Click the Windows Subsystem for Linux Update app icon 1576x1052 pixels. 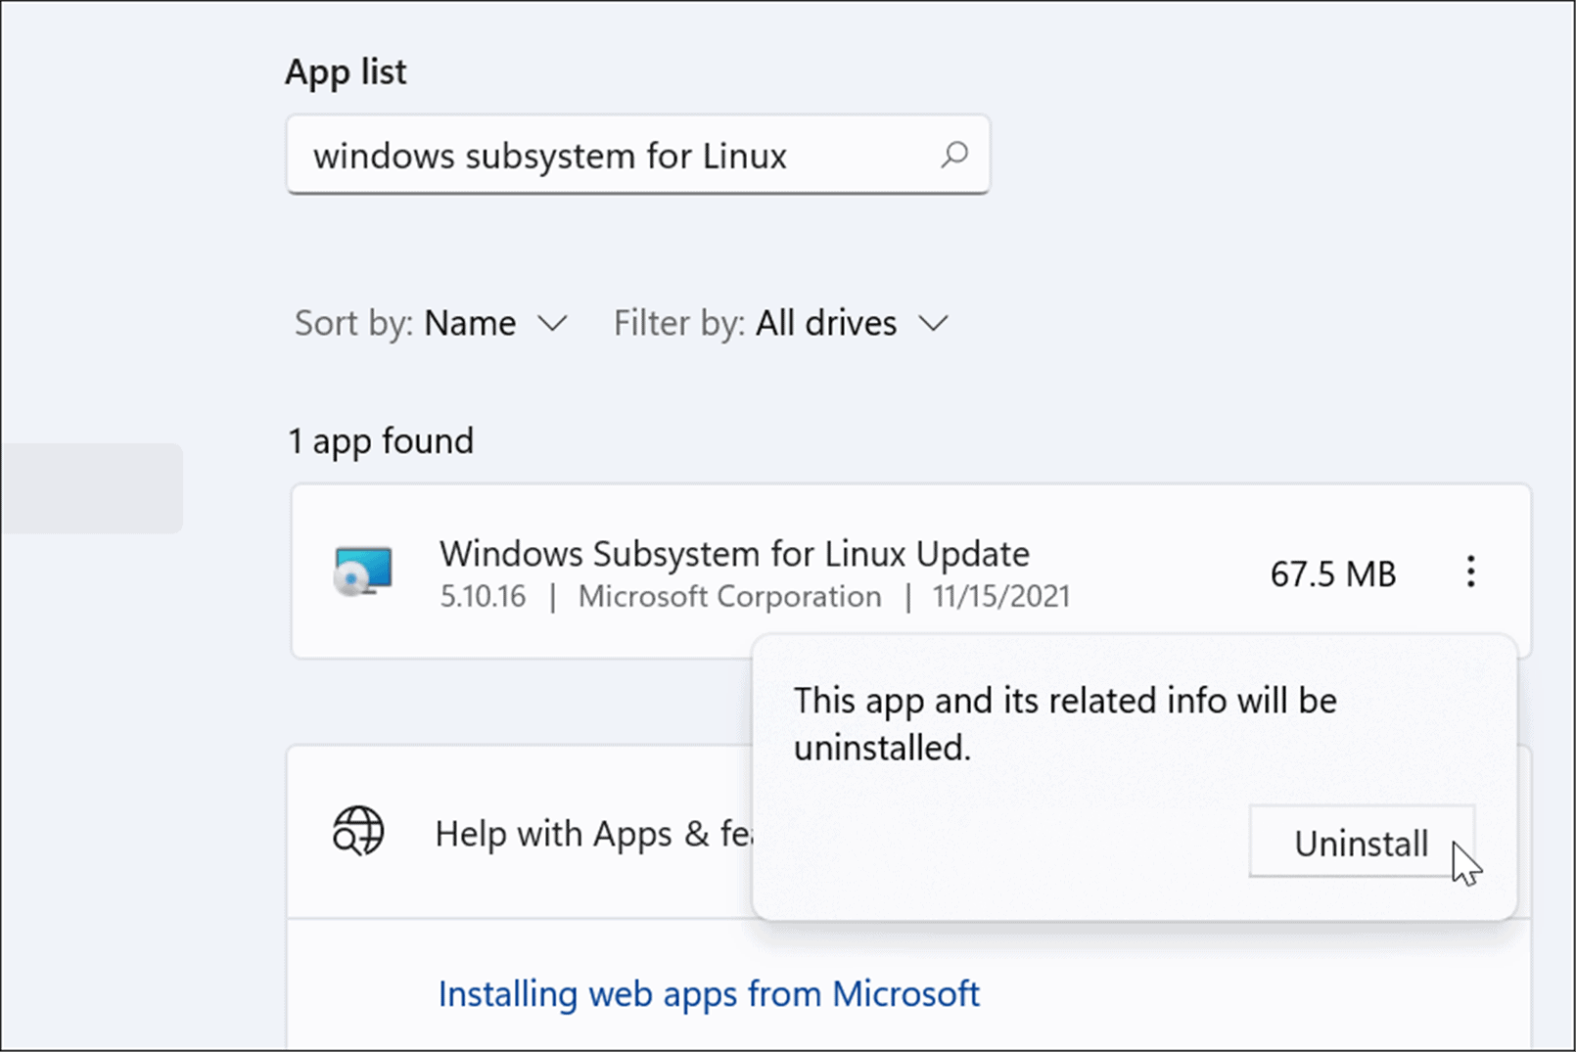[363, 572]
